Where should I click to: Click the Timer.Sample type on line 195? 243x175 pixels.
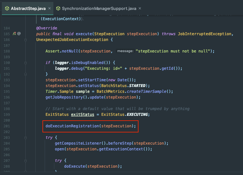59,91
